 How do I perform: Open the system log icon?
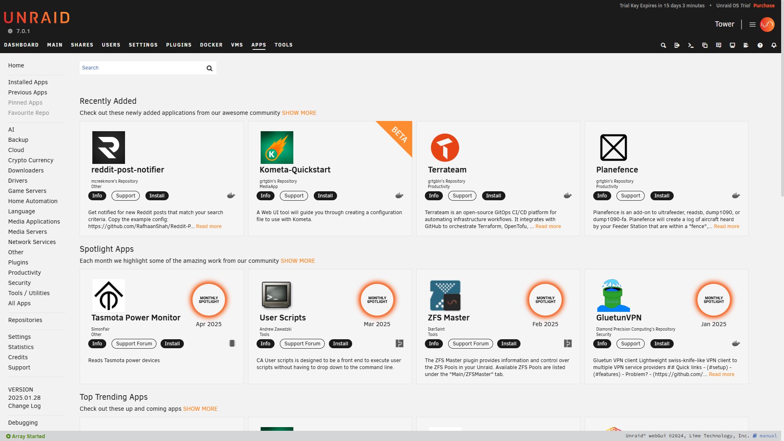[746, 45]
